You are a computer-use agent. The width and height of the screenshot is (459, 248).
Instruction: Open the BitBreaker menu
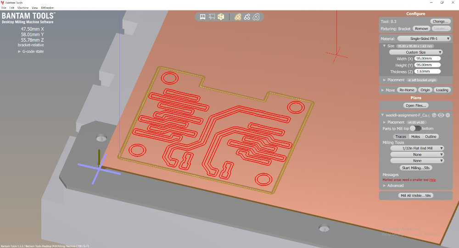[47, 8]
